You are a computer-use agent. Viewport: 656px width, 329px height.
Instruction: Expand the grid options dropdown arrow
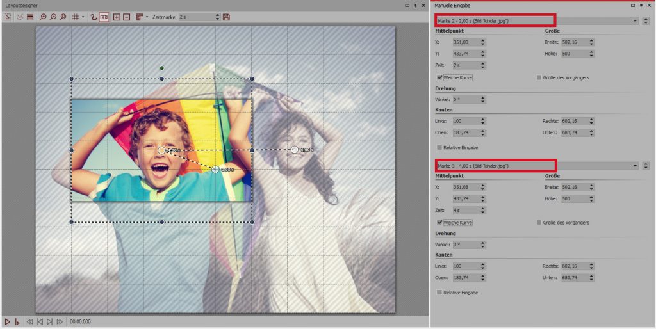83,17
